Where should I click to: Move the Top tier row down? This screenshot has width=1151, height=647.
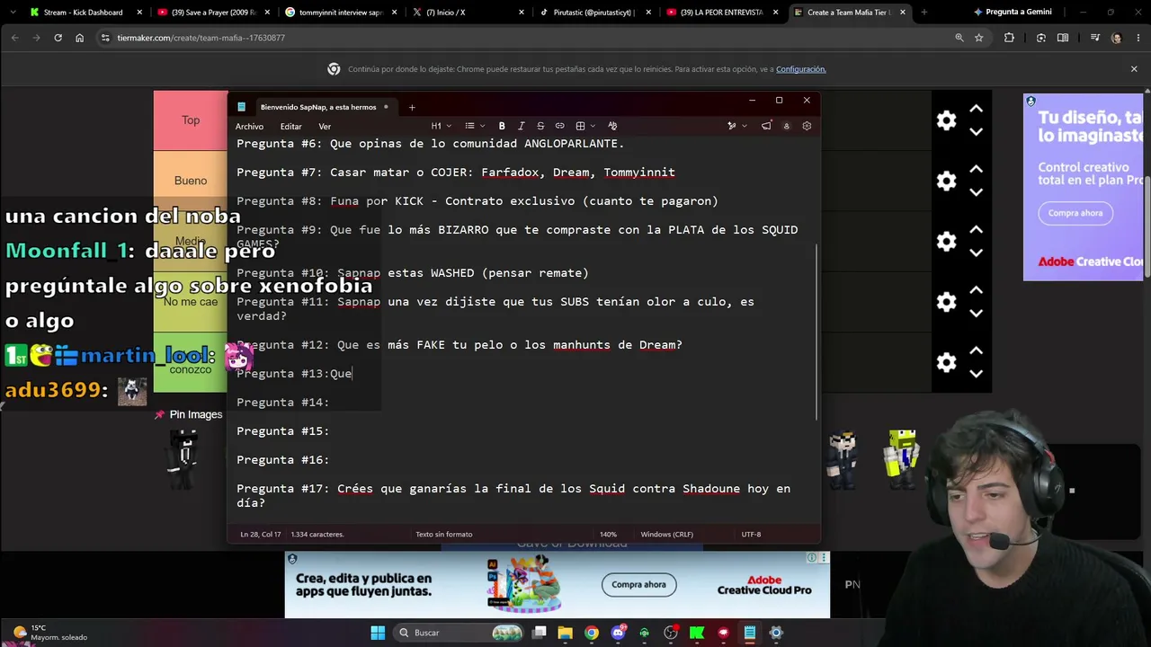pyautogui.click(x=976, y=132)
